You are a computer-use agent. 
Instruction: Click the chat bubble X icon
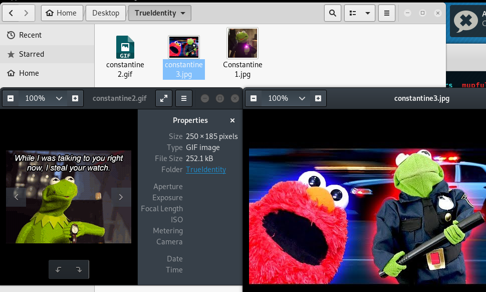pyautogui.click(x=465, y=21)
